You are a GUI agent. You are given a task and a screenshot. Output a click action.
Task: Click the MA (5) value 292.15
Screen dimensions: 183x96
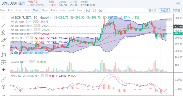(x=44, y=22)
